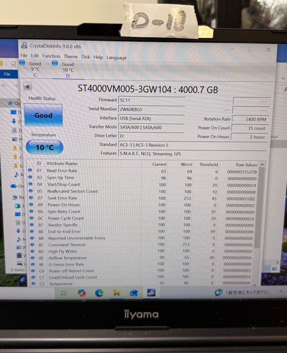The height and width of the screenshot is (353, 287).
Task: Click the status dot for Power-On Hours
Action: pyautogui.click(x=31, y=204)
